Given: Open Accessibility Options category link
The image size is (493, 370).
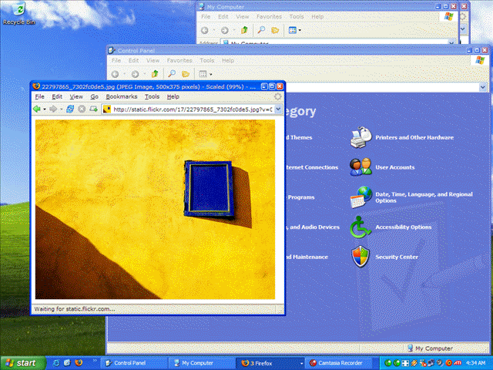Looking at the screenshot, I should coord(404,227).
